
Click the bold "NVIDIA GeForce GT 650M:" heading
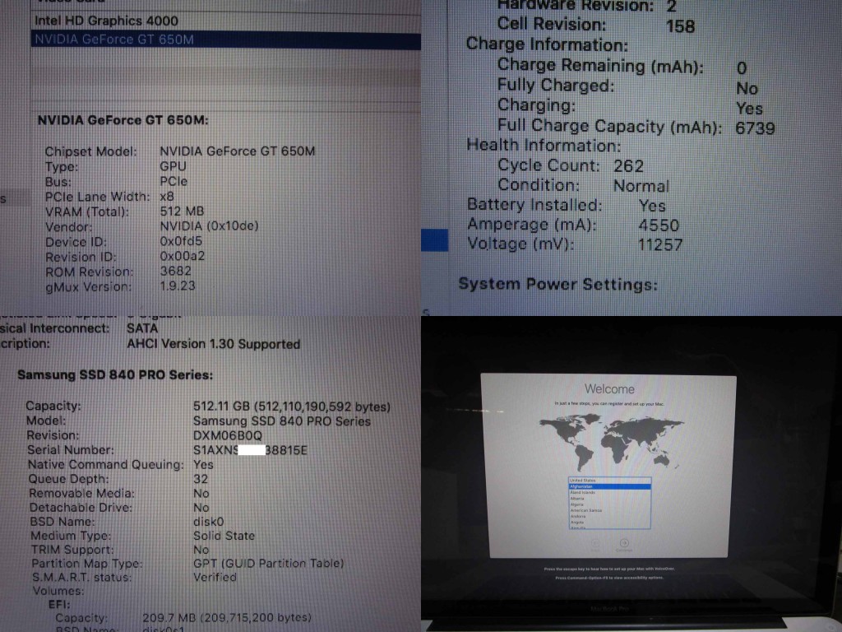pos(123,120)
